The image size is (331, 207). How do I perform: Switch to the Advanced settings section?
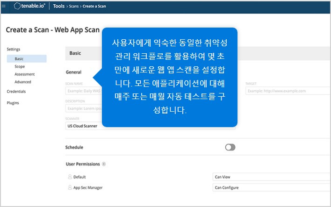point(23,82)
